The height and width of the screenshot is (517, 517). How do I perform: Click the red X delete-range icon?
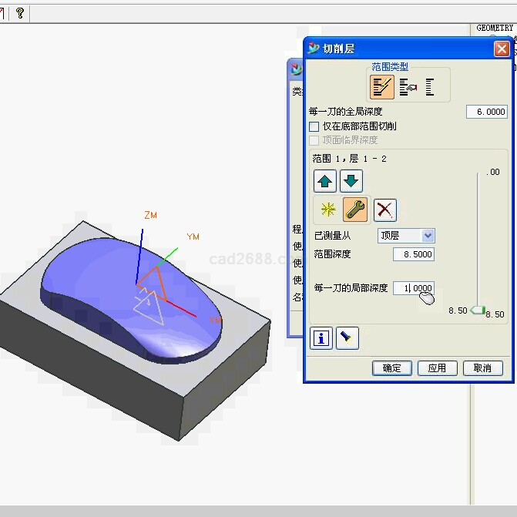coord(384,210)
